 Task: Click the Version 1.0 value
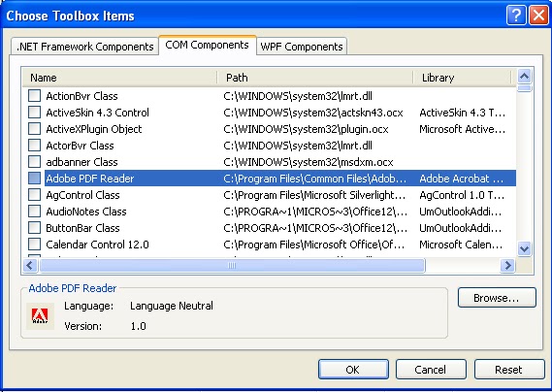click(139, 326)
